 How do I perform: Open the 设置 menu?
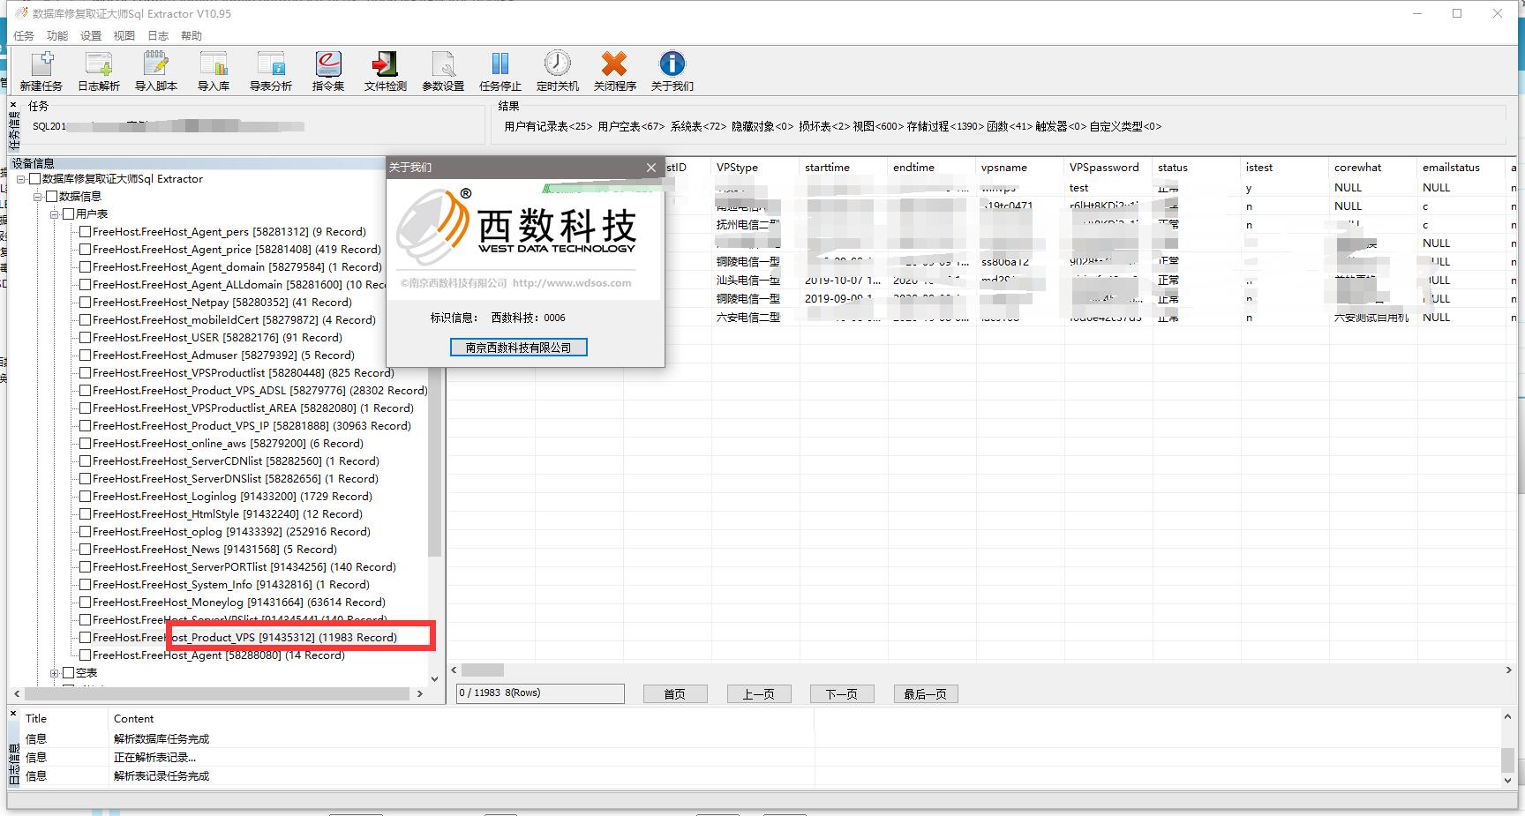click(91, 36)
